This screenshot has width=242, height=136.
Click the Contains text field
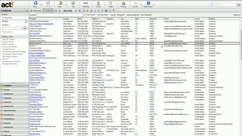click(12, 28)
